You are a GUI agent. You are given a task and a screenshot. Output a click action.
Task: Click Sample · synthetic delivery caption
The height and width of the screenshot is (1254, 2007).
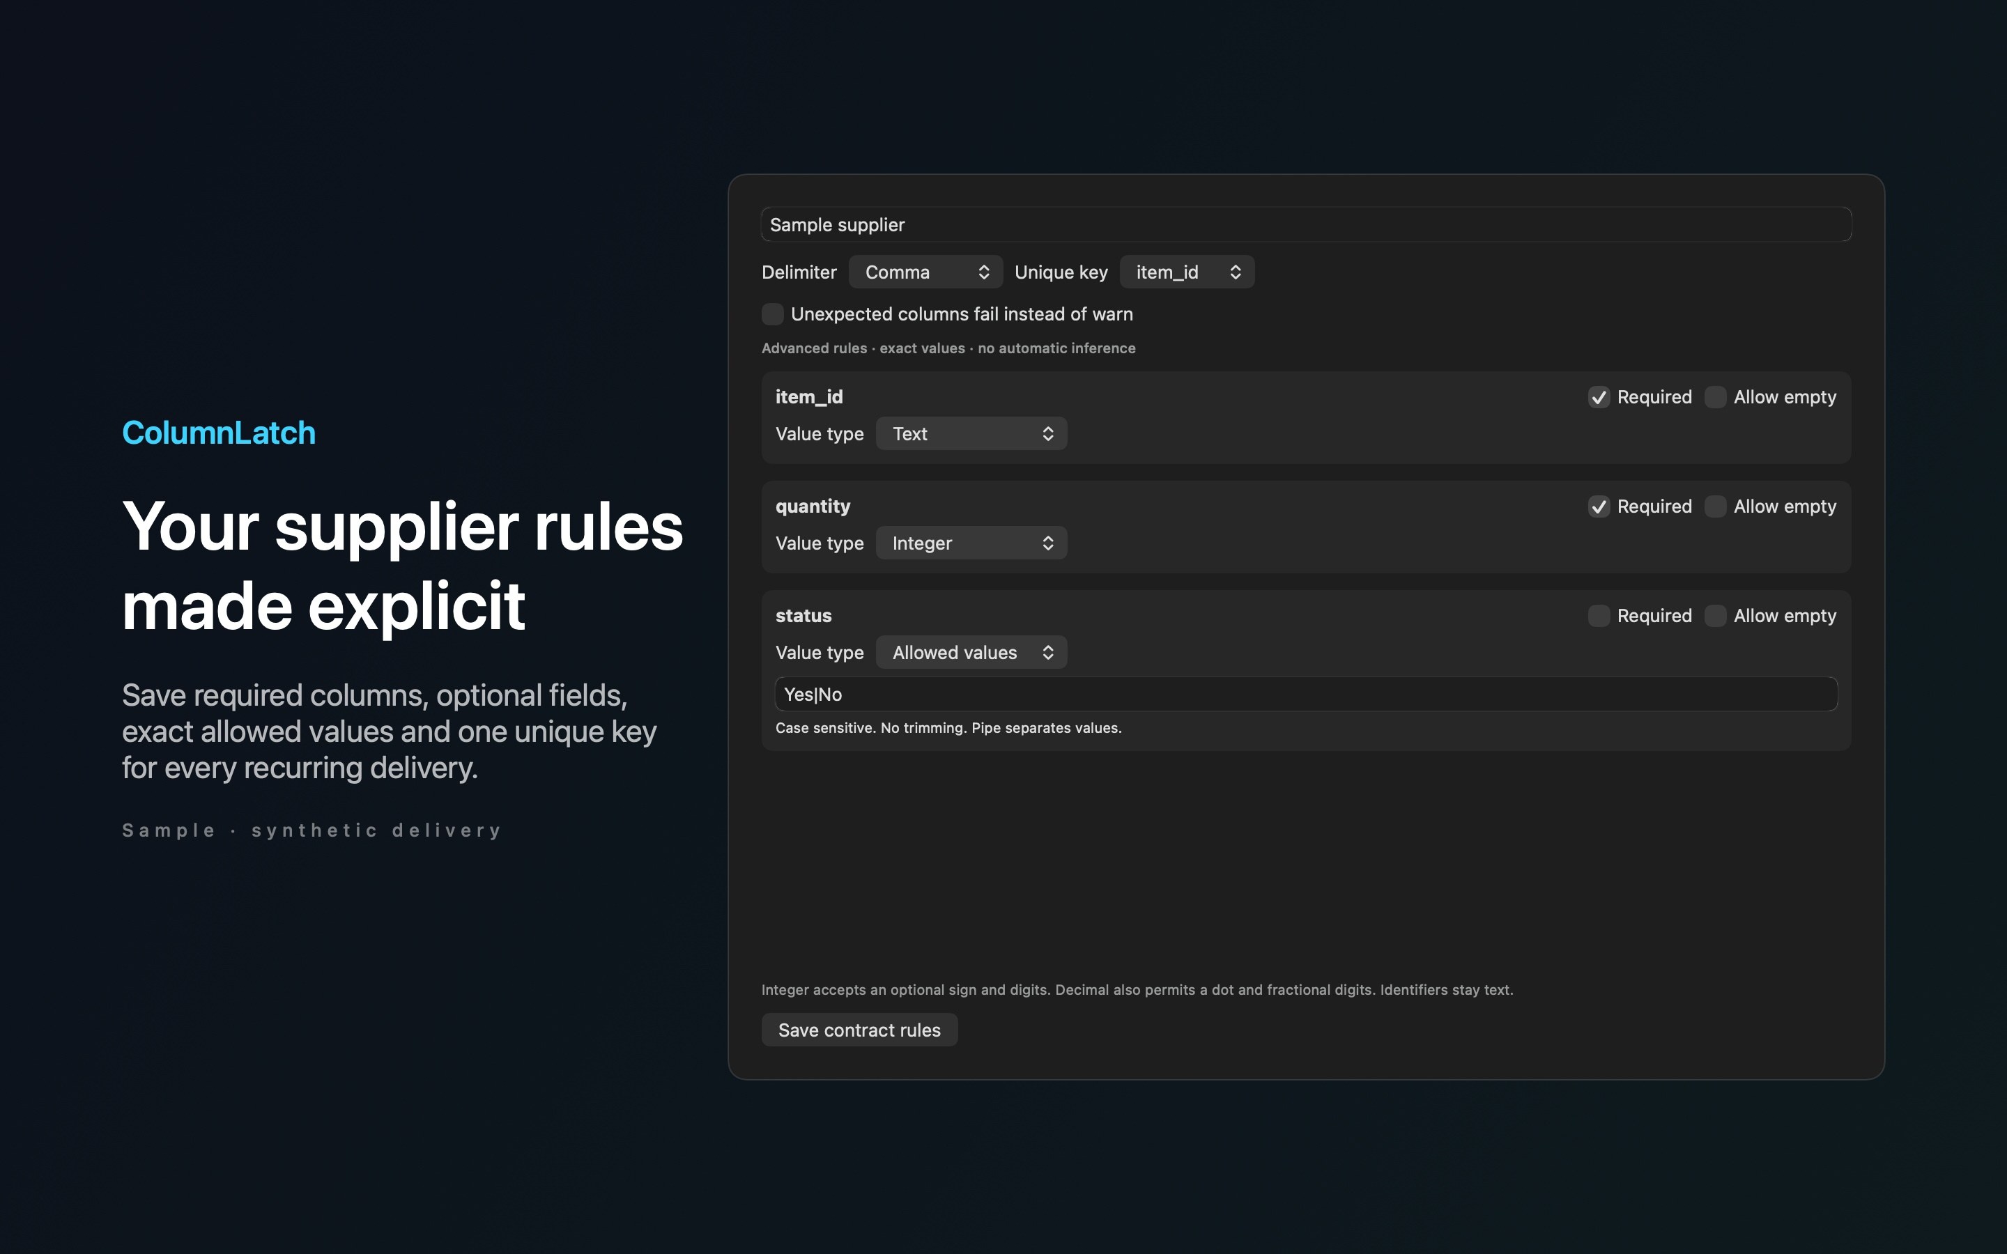pyautogui.click(x=312, y=830)
